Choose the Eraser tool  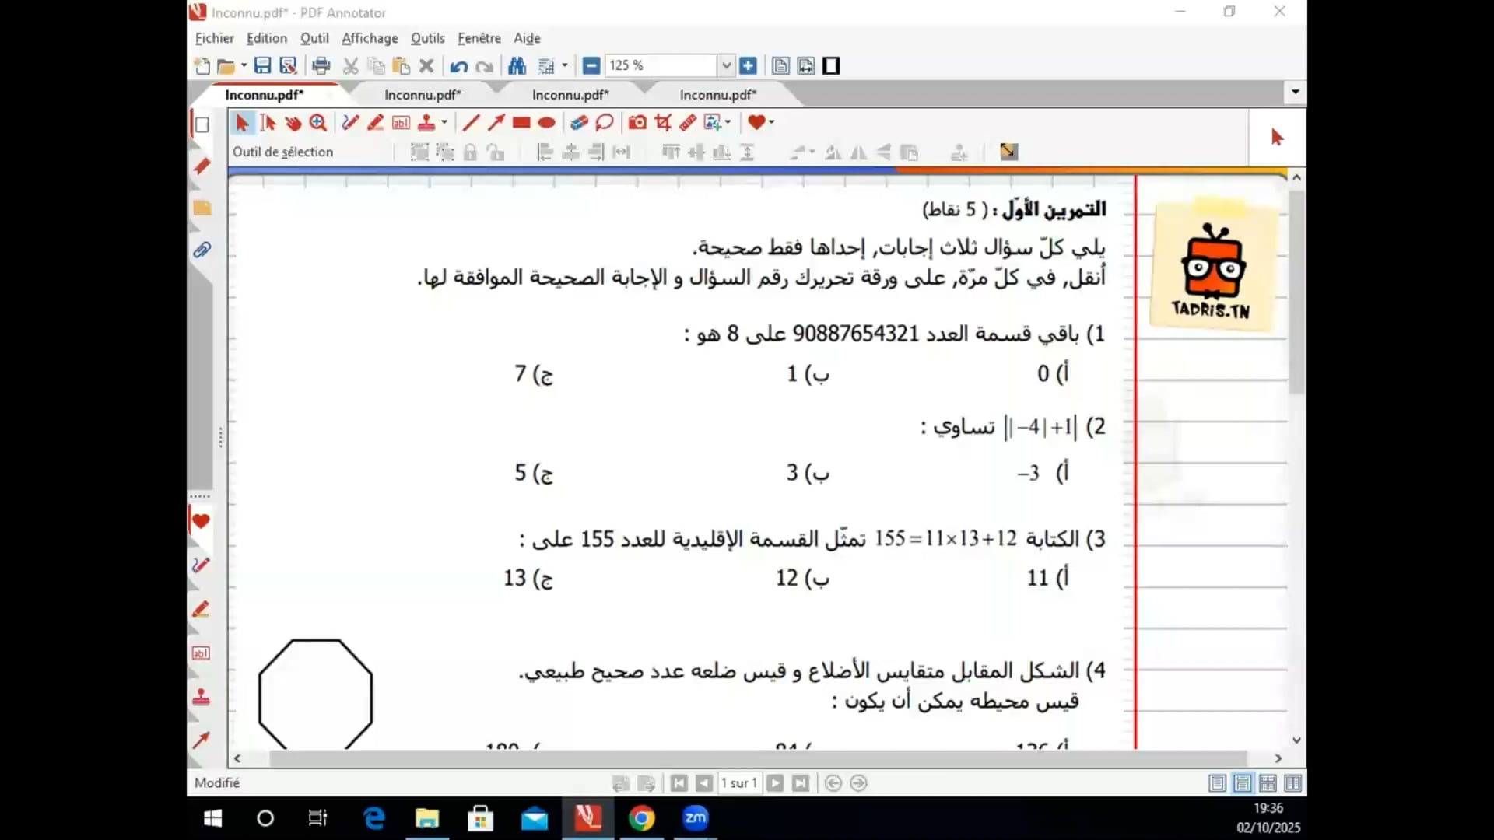(x=579, y=122)
